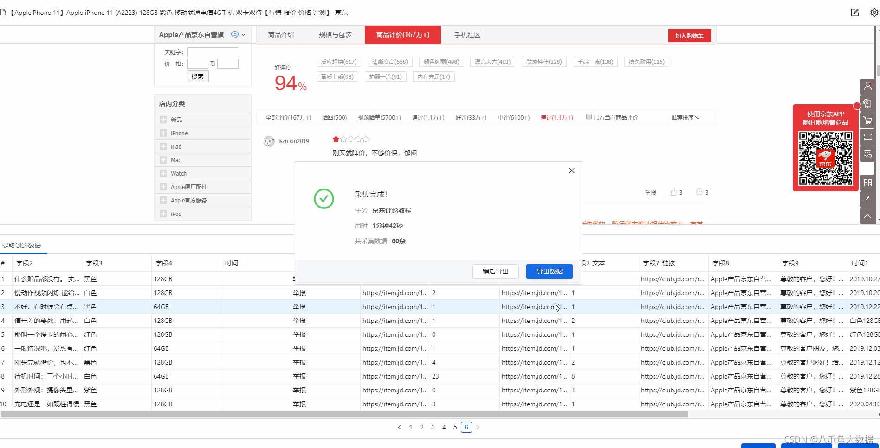Click the 导出数据 button
880x448 pixels.
tap(550, 271)
